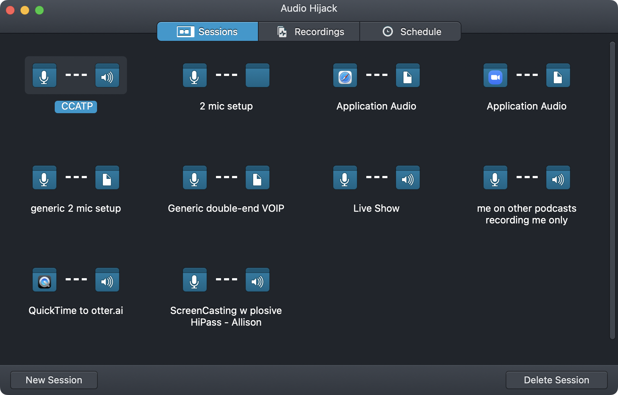Click the speaker icon in Live Show session

tap(408, 178)
